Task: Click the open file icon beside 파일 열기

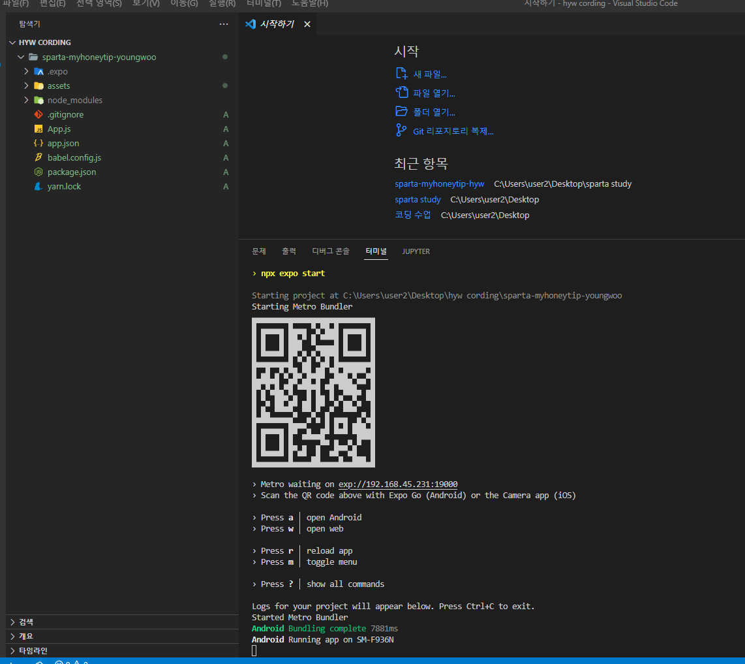Action: click(401, 92)
